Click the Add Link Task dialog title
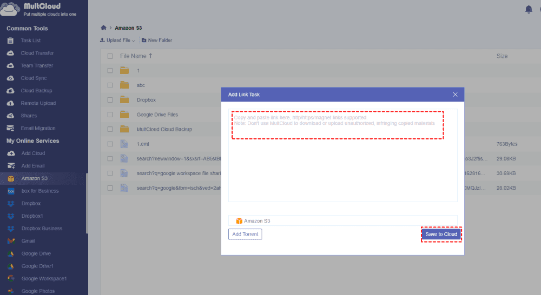Screen dimensions: 541x295 click(244, 95)
